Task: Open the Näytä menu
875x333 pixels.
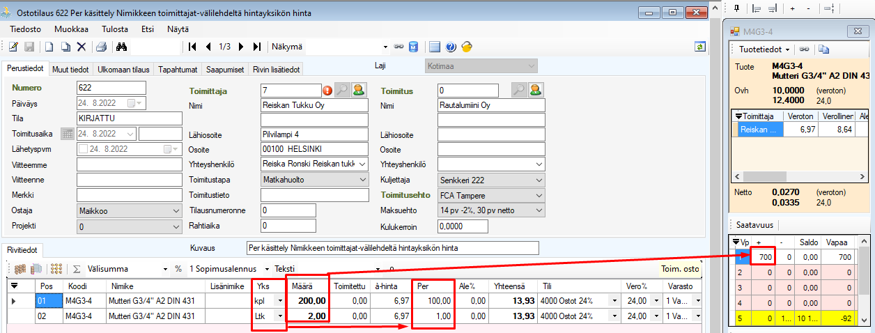Action: tap(178, 29)
